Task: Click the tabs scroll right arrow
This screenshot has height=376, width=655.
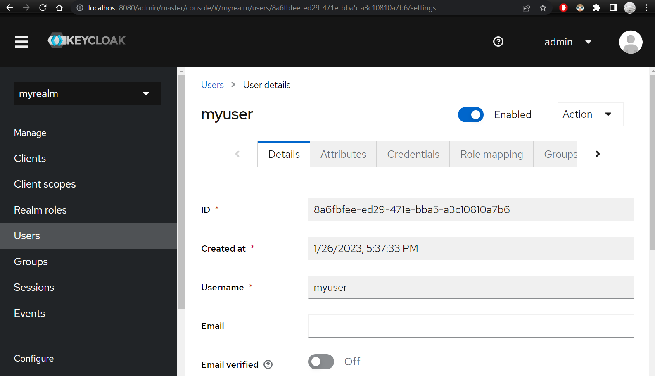Action: (597, 154)
